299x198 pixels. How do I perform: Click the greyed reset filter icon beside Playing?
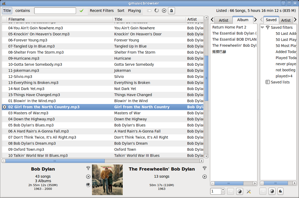pyautogui.click(x=149, y=11)
